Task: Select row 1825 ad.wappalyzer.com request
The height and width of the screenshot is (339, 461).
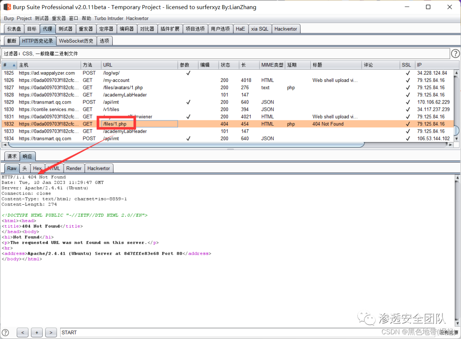Action: pos(228,73)
